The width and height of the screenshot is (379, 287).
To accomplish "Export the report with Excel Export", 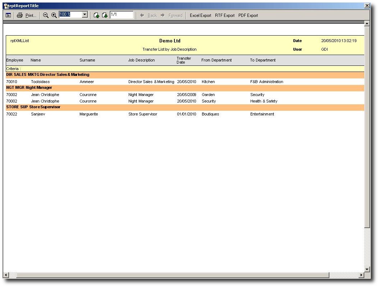I will pos(200,15).
